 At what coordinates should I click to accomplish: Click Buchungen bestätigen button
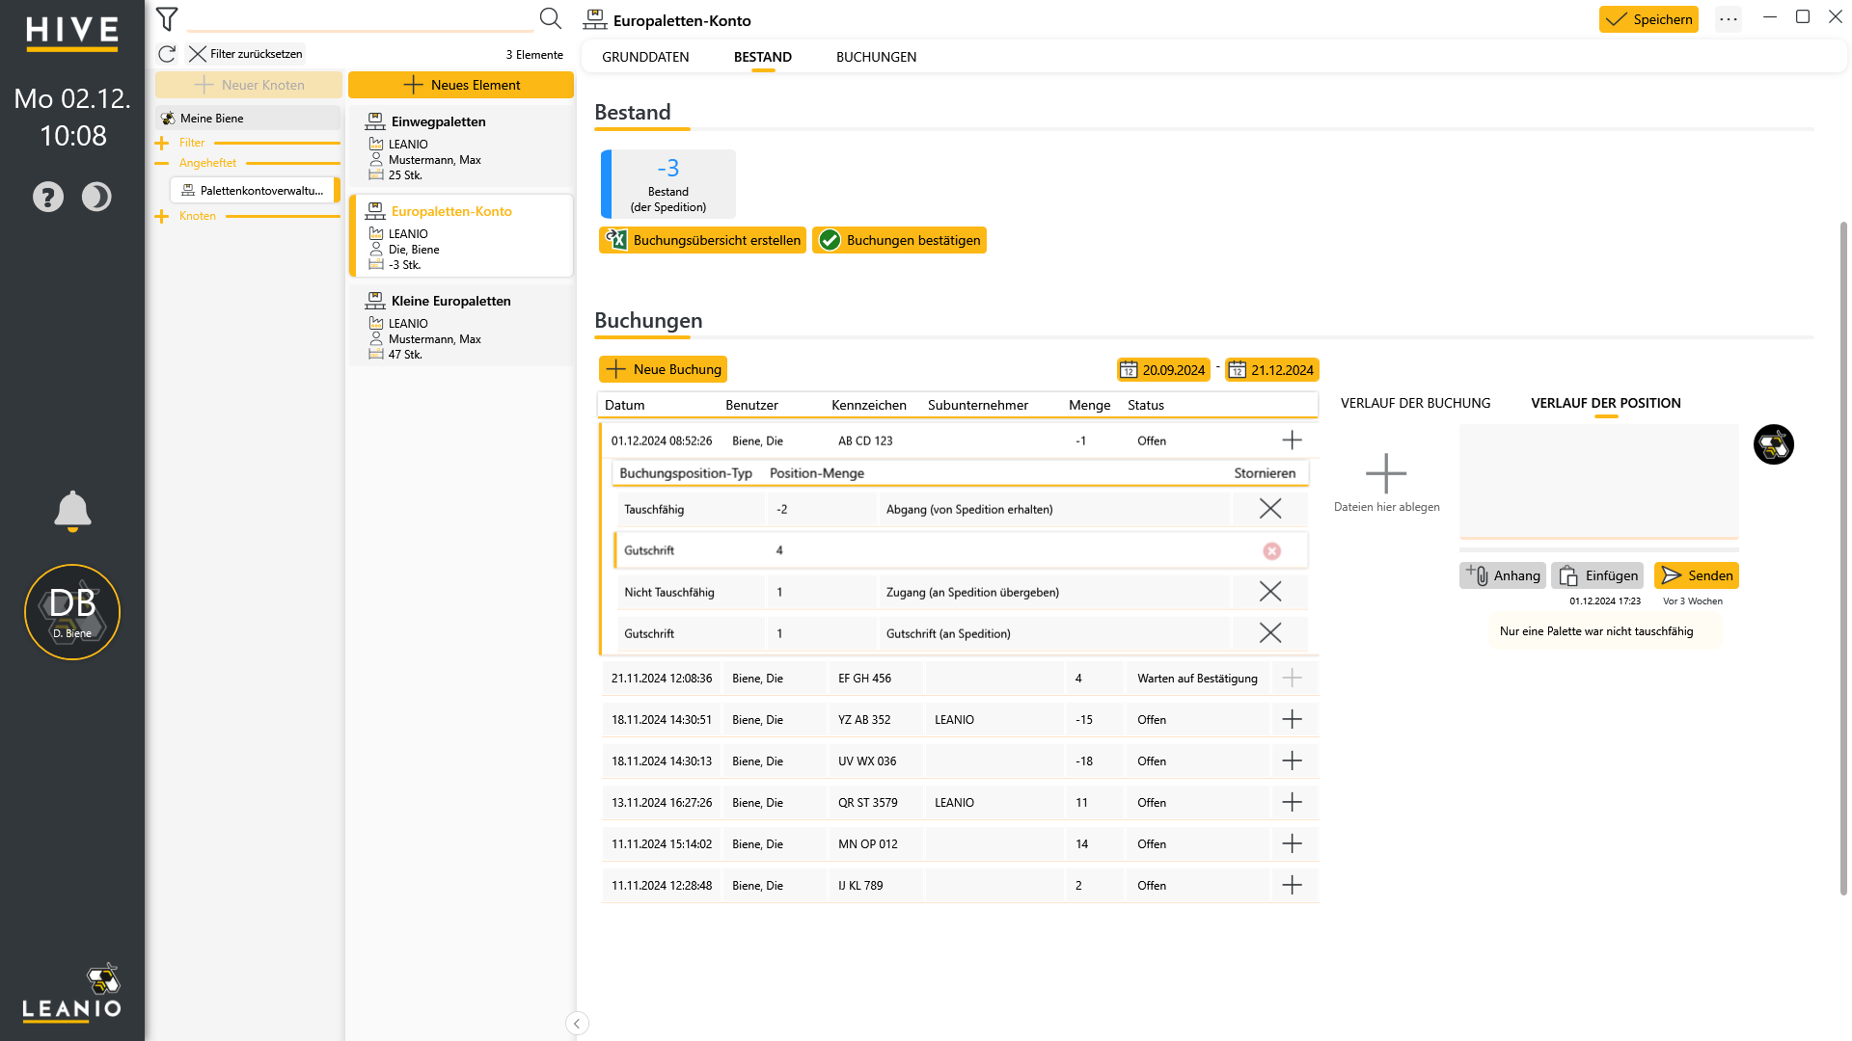point(899,240)
